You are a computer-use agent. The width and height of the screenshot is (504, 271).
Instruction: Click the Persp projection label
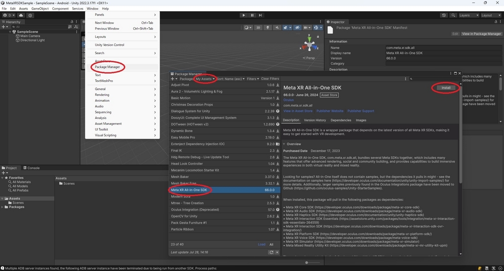310,58
